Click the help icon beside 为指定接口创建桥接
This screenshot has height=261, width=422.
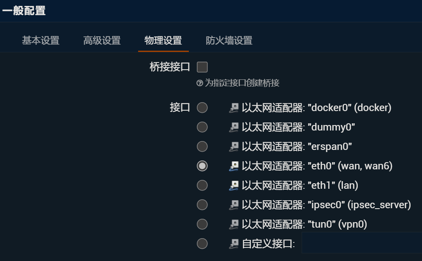point(200,83)
